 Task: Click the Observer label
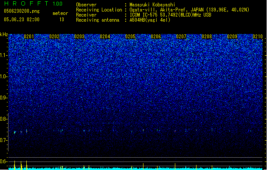tap(86, 5)
